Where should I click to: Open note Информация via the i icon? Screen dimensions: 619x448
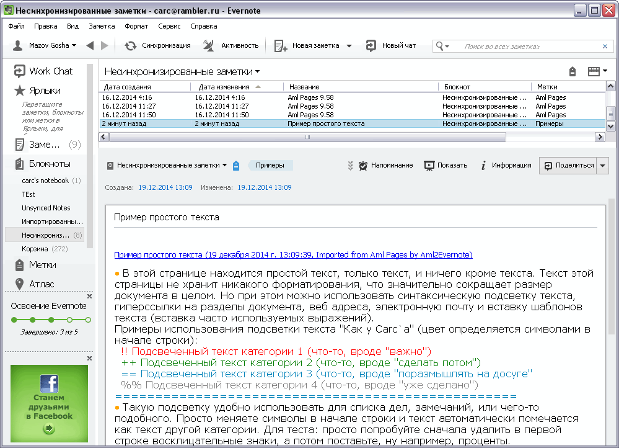[x=483, y=166]
